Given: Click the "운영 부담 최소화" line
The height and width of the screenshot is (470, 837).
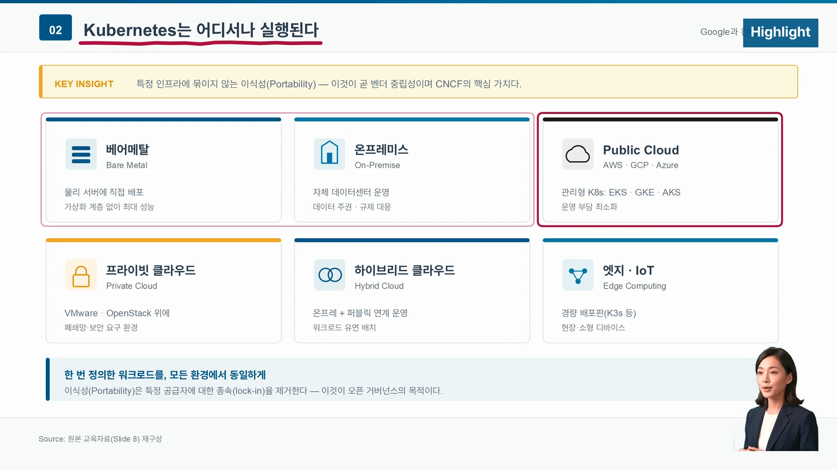Looking at the screenshot, I should click(589, 207).
